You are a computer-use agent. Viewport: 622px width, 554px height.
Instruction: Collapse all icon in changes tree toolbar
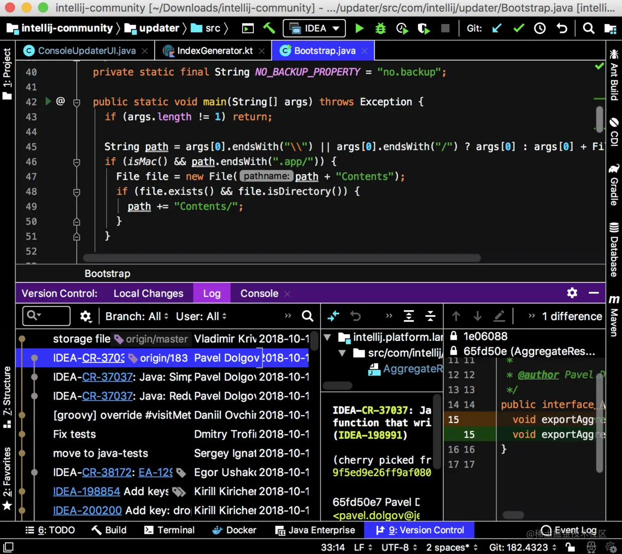pyautogui.click(x=430, y=316)
